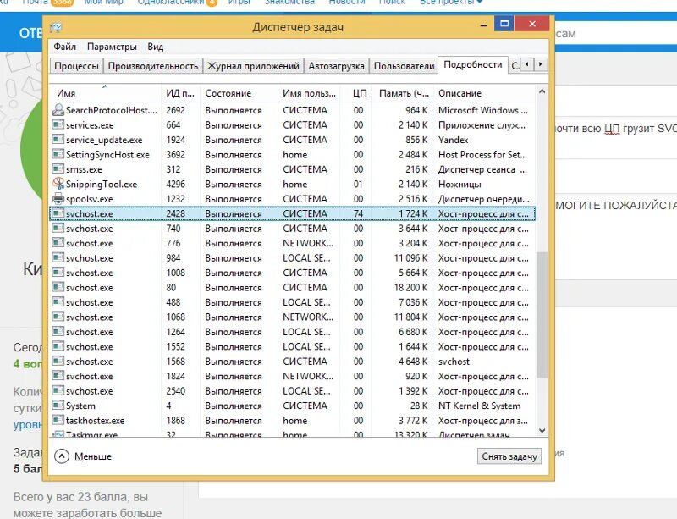Viewport: 677px width, 519px height.
Task: Click the icon of svchost.exe PID 1068
Action: coord(58,317)
